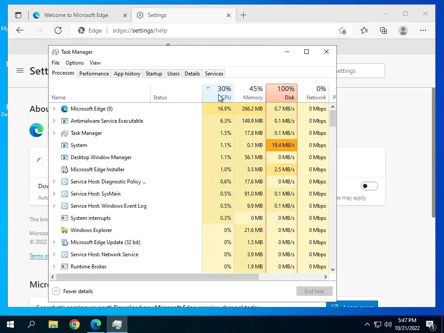This screenshot has width=444, height=333.
Task: Click the Fewer details button
Action: point(72,291)
